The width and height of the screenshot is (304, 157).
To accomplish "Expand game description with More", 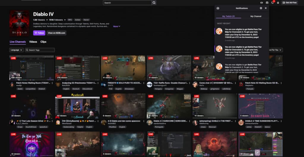I will coord(117,26).
